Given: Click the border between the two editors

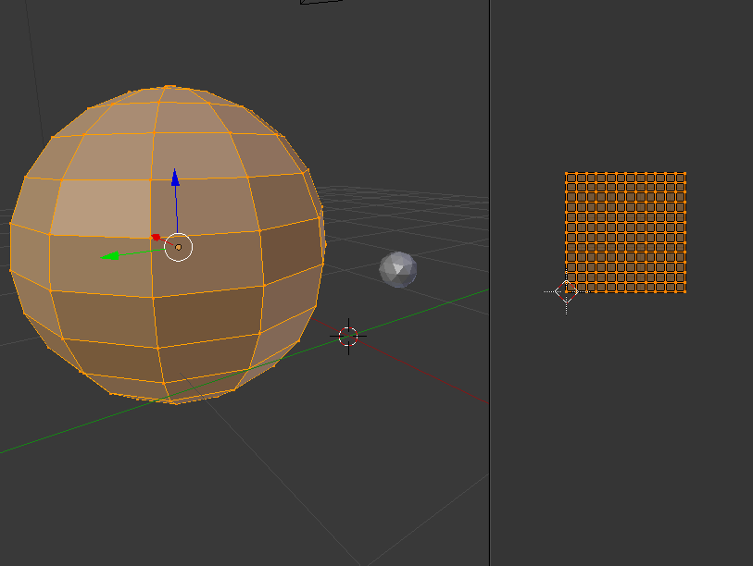Looking at the screenshot, I should coord(488,277).
